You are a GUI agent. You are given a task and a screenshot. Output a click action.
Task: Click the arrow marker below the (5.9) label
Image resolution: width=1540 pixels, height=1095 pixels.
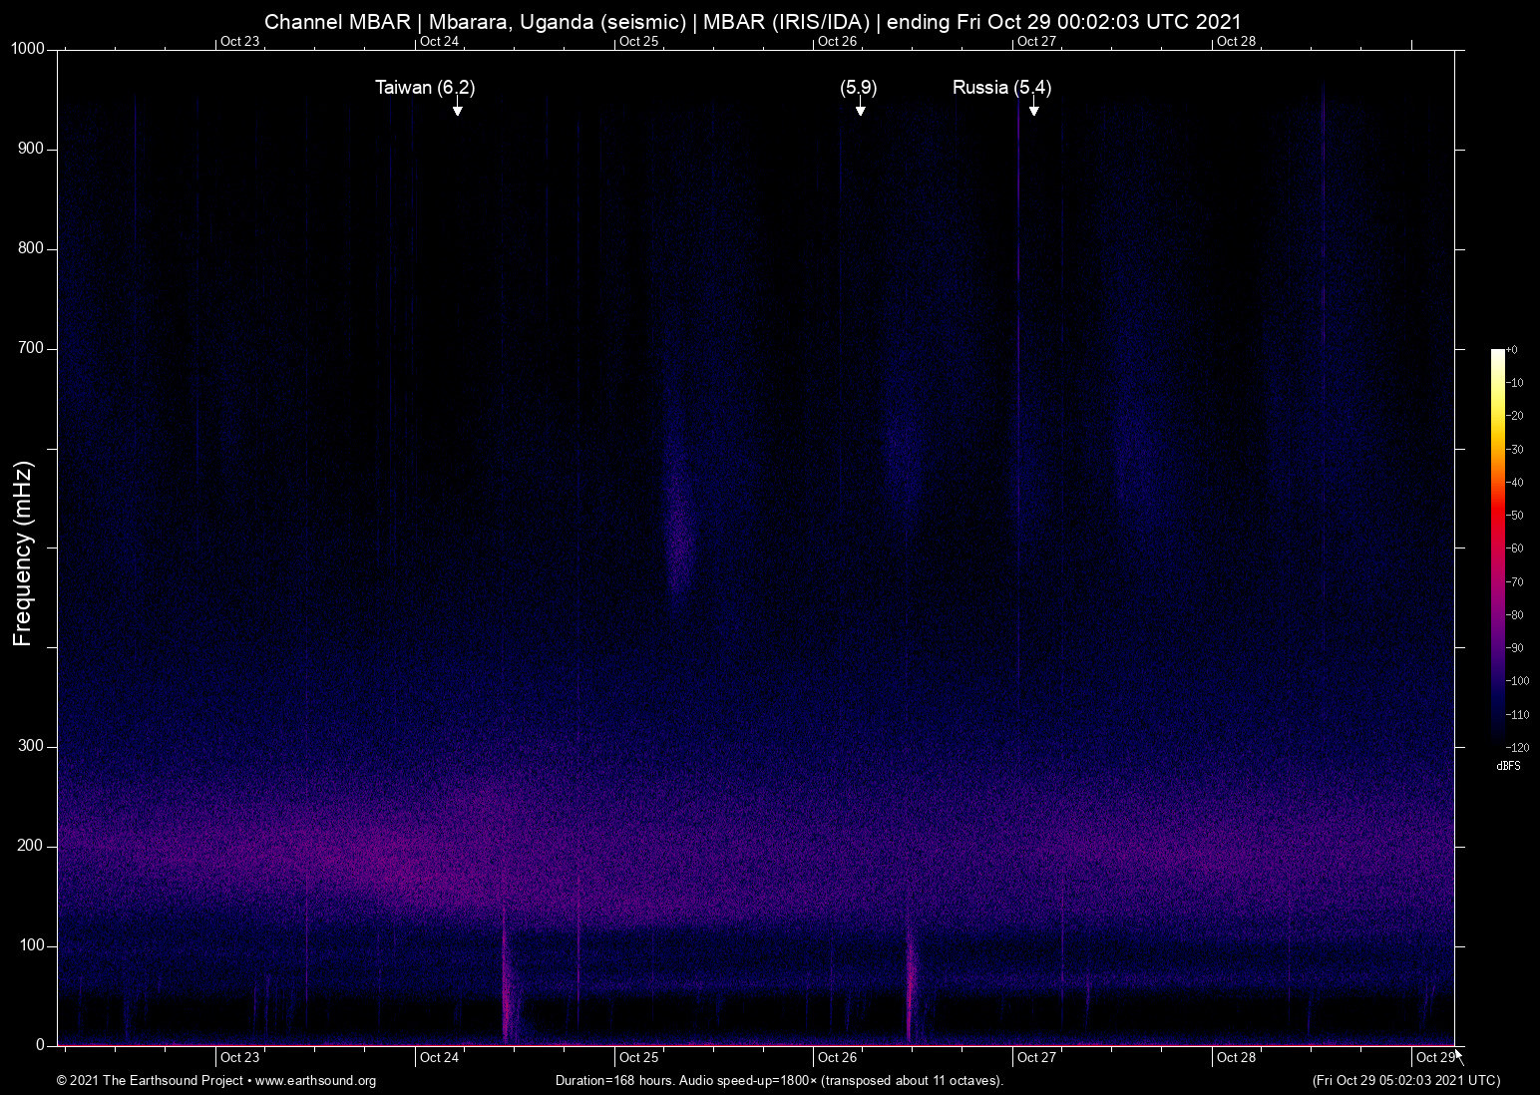point(860,108)
